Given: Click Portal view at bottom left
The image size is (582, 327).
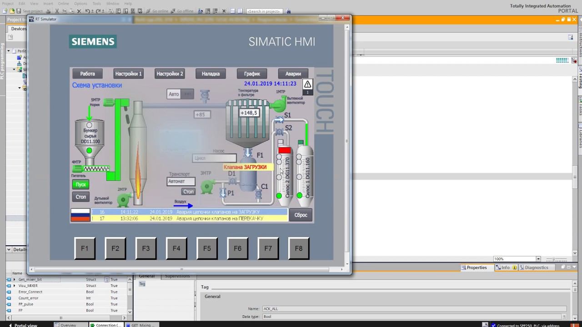Looking at the screenshot, I should pyautogui.click(x=22, y=325).
